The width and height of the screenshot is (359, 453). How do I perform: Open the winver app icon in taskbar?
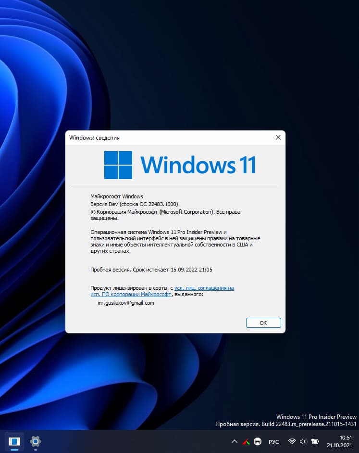pos(14,441)
